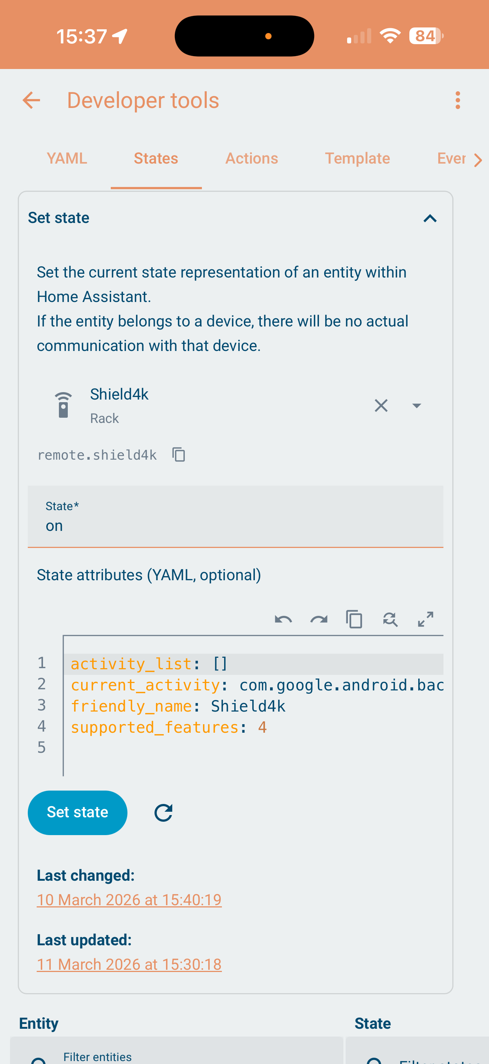The height and width of the screenshot is (1064, 489).
Task: Open the Last updated timestamp link
Action: pyautogui.click(x=129, y=965)
